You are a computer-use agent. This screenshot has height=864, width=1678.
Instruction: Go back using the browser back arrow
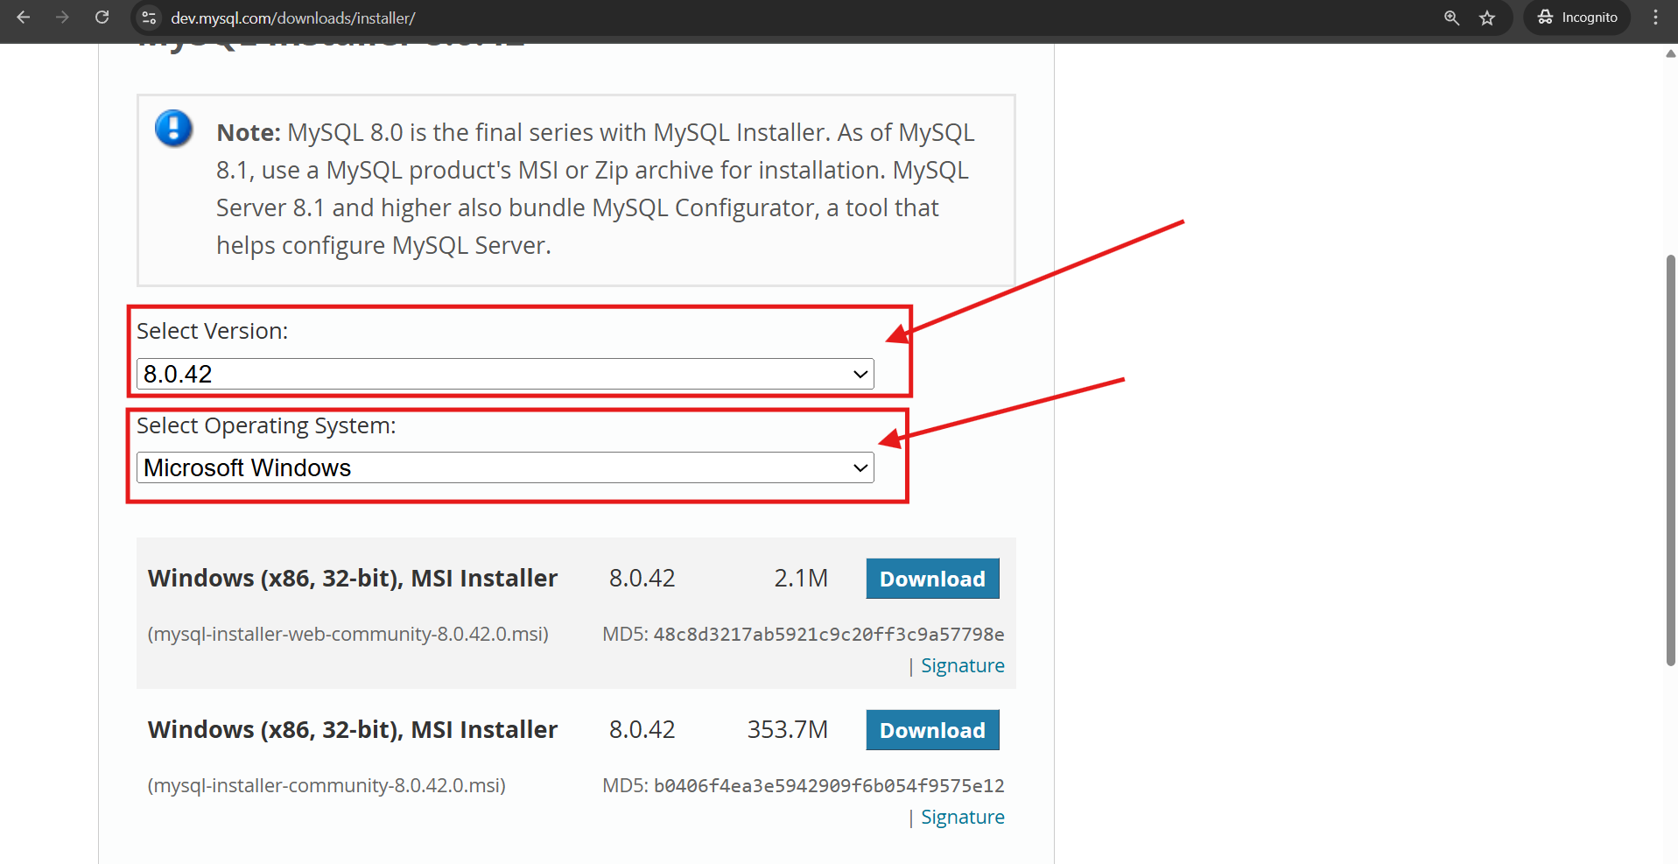pyautogui.click(x=24, y=18)
